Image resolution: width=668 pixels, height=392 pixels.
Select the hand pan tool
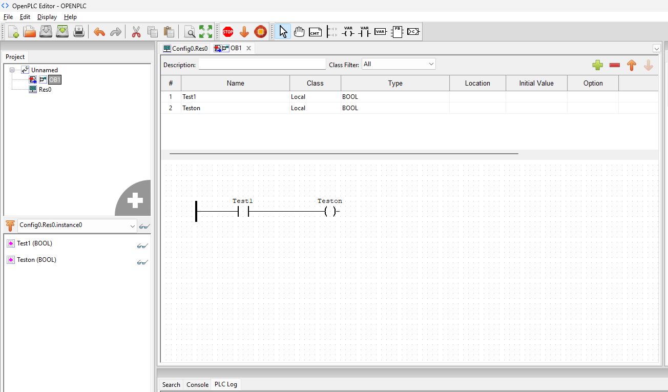pos(299,32)
